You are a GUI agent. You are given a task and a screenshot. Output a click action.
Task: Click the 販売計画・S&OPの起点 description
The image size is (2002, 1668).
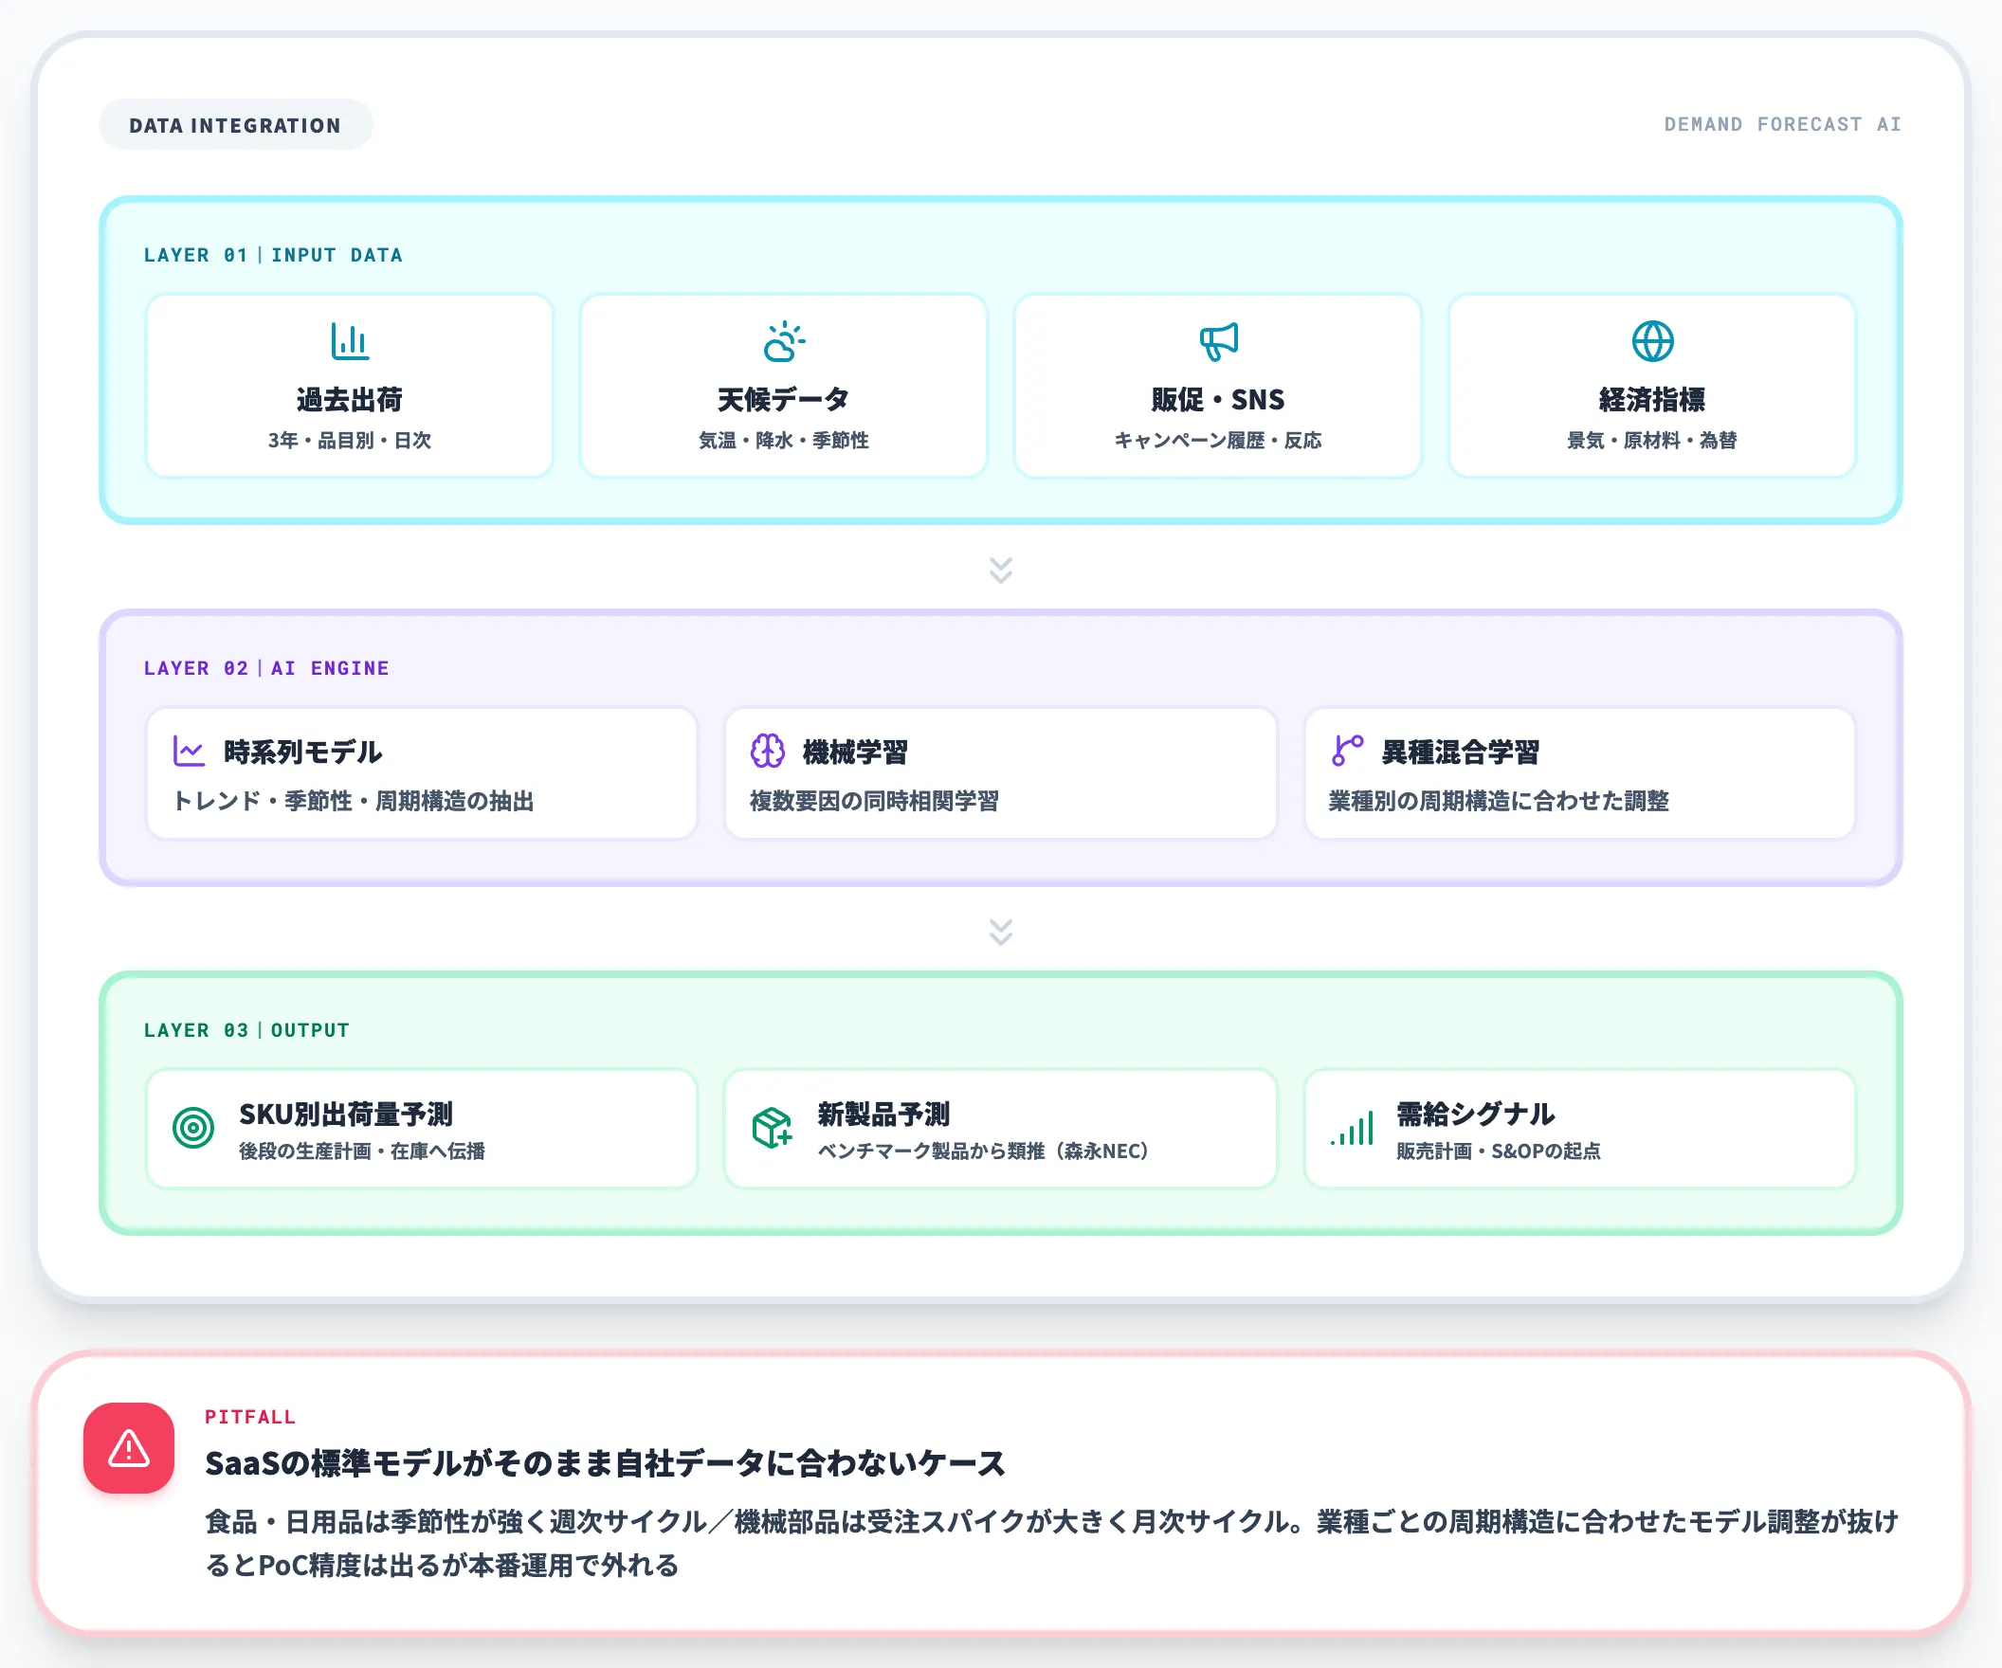[1499, 1151]
